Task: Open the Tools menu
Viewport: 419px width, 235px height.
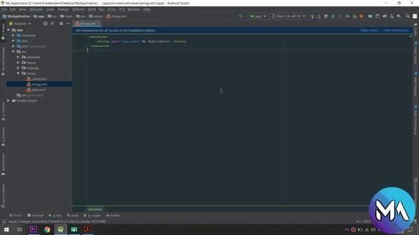Action: 112,9
